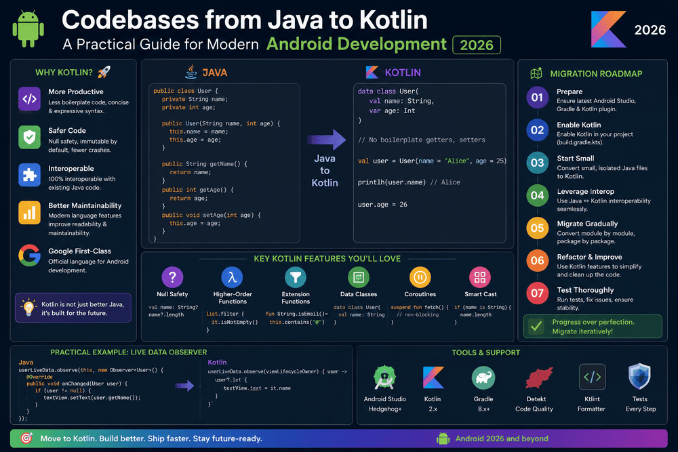Click the large Kotlin K logo beside 2026
The height and width of the screenshot is (452, 678).
pyautogui.click(x=609, y=29)
